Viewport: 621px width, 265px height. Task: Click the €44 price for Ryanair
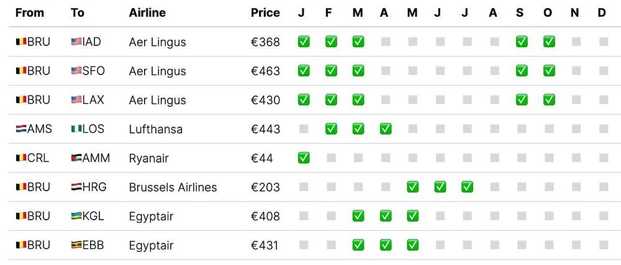coord(261,158)
